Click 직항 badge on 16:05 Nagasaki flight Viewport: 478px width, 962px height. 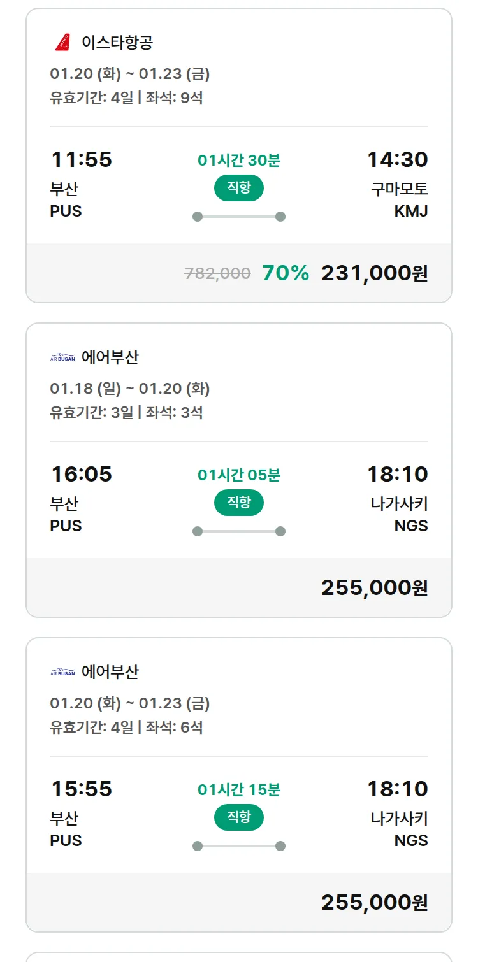[x=238, y=503]
